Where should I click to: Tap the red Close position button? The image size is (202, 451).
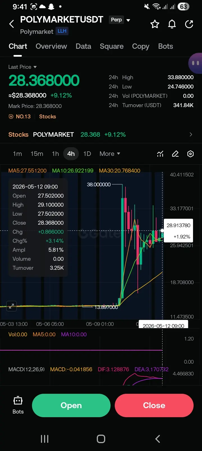click(x=154, y=405)
